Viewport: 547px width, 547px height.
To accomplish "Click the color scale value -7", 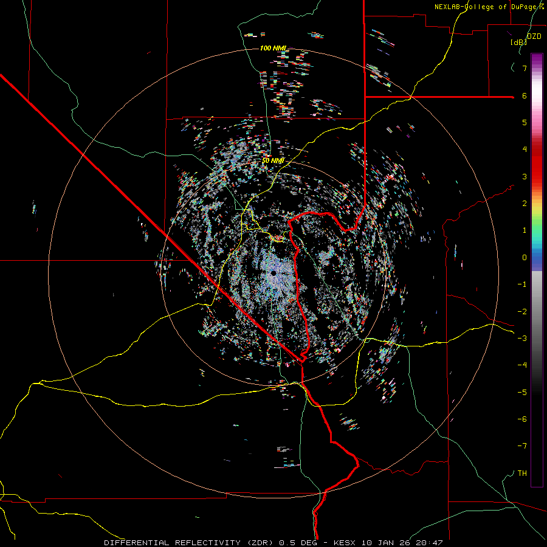I will (x=522, y=446).
